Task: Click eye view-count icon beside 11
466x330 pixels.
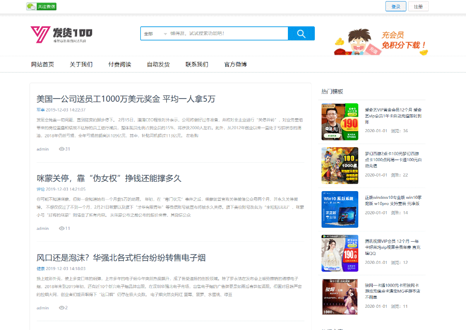Action: (x=62, y=228)
